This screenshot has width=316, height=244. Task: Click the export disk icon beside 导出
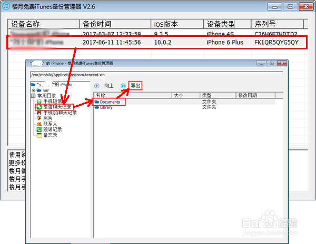click(x=123, y=86)
